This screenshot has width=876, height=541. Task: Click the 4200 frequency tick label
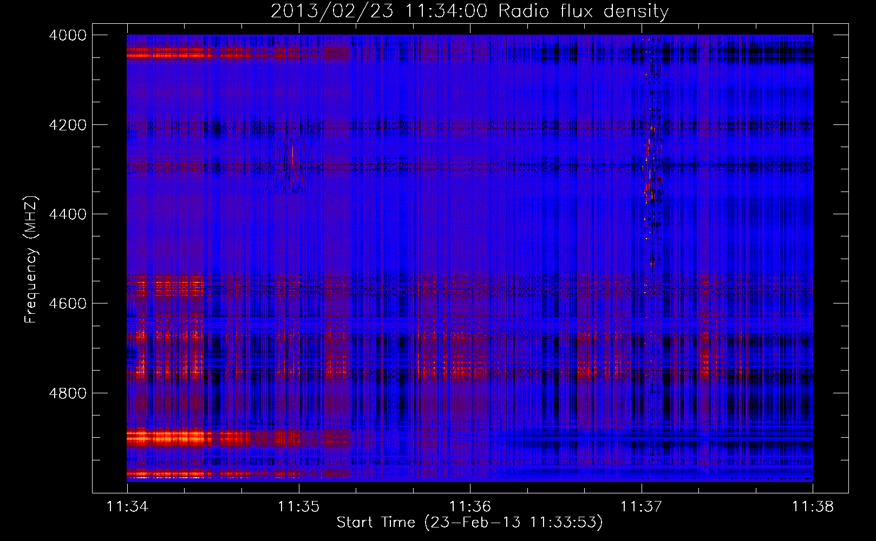pos(68,125)
